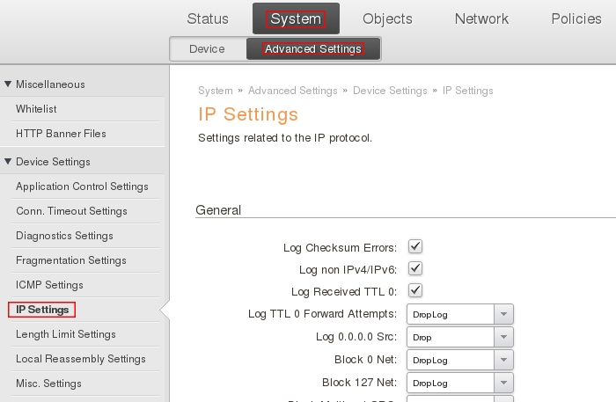
Task: Open the Policies tab
Action: click(576, 18)
